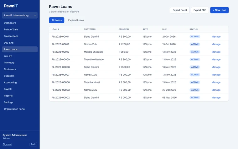Click System Administrator user name
The width and height of the screenshot is (238, 149).
pos(15,135)
